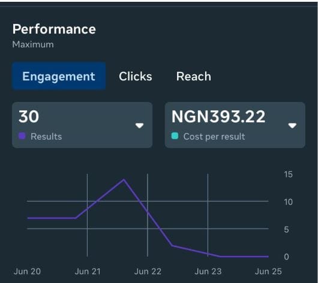Click the Jun 20 axis label
The image size is (318, 283).
(x=27, y=272)
